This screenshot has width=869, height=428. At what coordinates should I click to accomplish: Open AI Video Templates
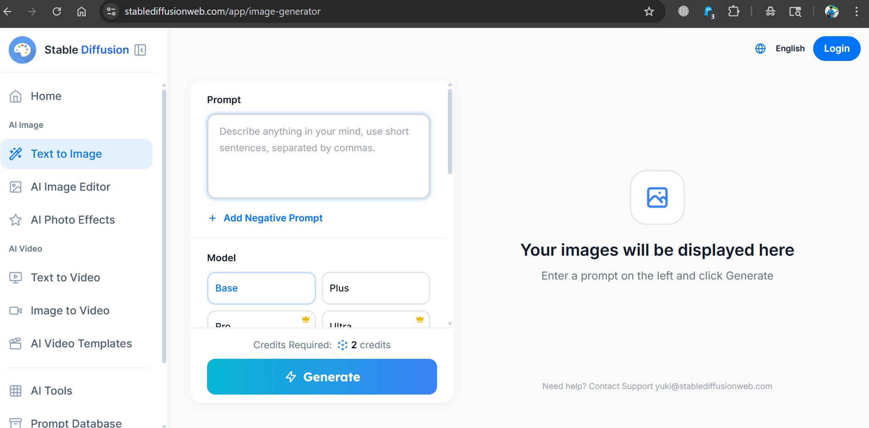pyautogui.click(x=81, y=343)
